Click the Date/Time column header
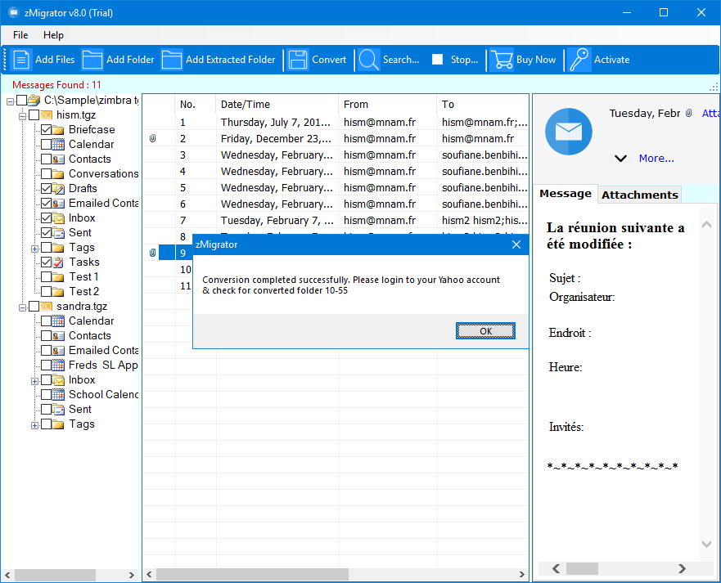The width and height of the screenshot is (721, 583). pos(277,105)
